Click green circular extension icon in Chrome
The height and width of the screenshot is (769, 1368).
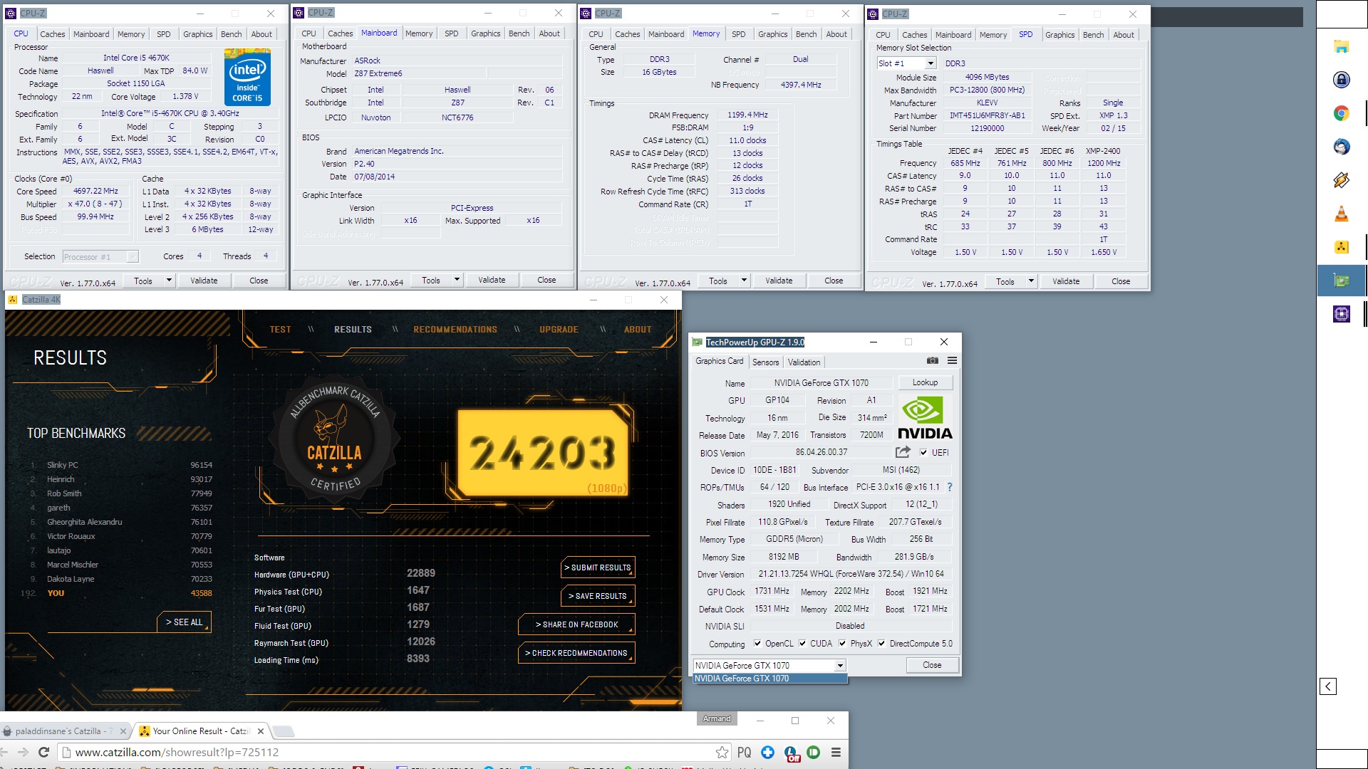(813, 752)
